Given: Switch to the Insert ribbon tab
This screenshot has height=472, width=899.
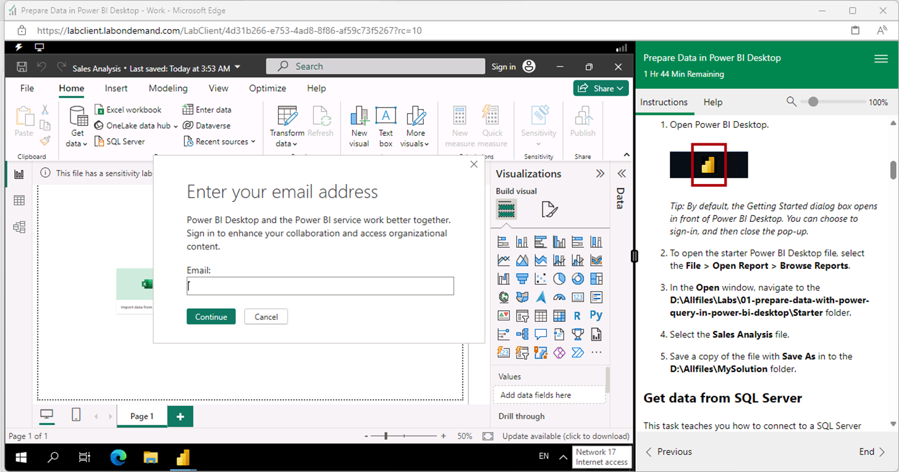Looking at the screenshot, I should tap(116, 88).
